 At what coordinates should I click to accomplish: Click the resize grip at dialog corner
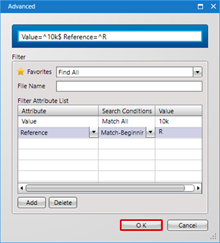213,236
